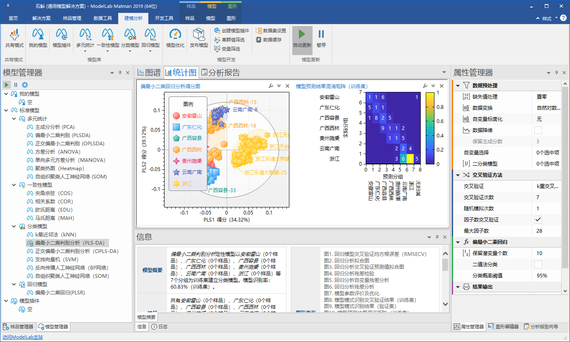570x342 pixels.
Task: Close the 偏最小二乘回归分析得分图 chart panel
Action: 287,86
